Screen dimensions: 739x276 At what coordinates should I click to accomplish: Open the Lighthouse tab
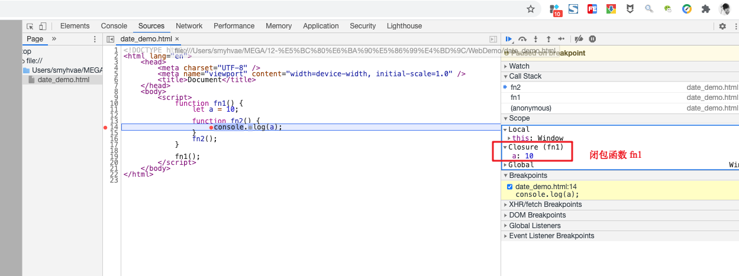coord(404,26)
